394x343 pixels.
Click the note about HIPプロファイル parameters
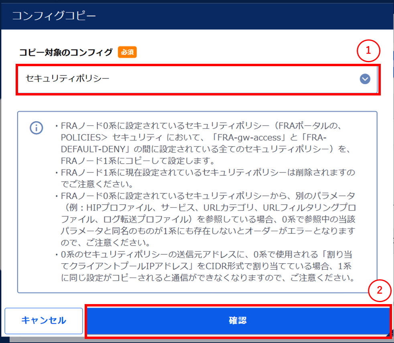tap(205, 219)
